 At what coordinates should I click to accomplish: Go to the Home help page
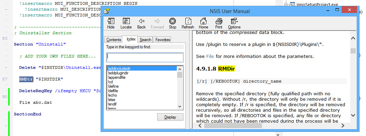coord(203,24)
